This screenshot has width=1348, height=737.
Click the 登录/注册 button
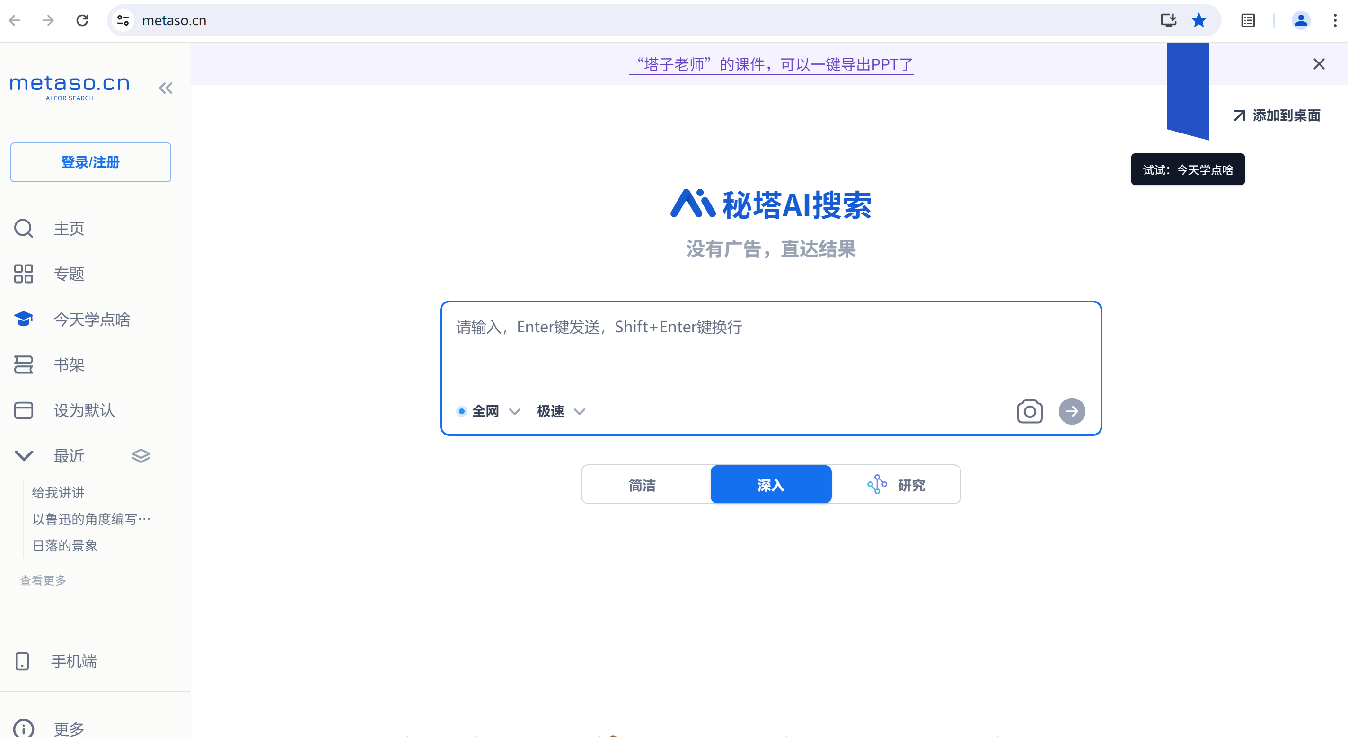(x=90, y=162)
